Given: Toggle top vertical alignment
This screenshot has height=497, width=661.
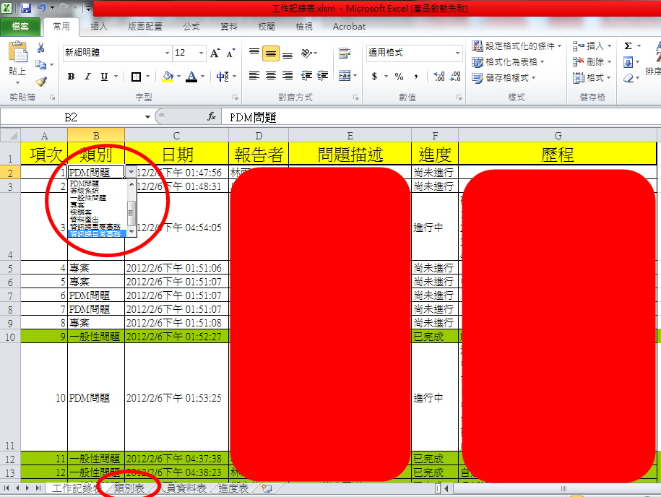Looking at the screenshot, I should tap(254, 53).
